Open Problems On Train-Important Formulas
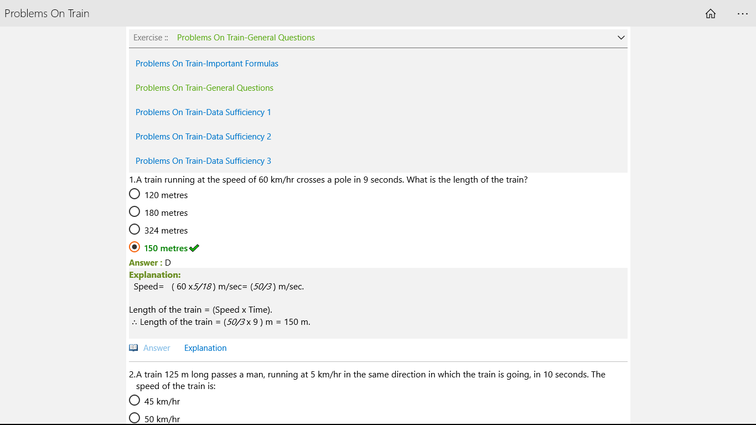756x425 pixels. coord(207,64)
